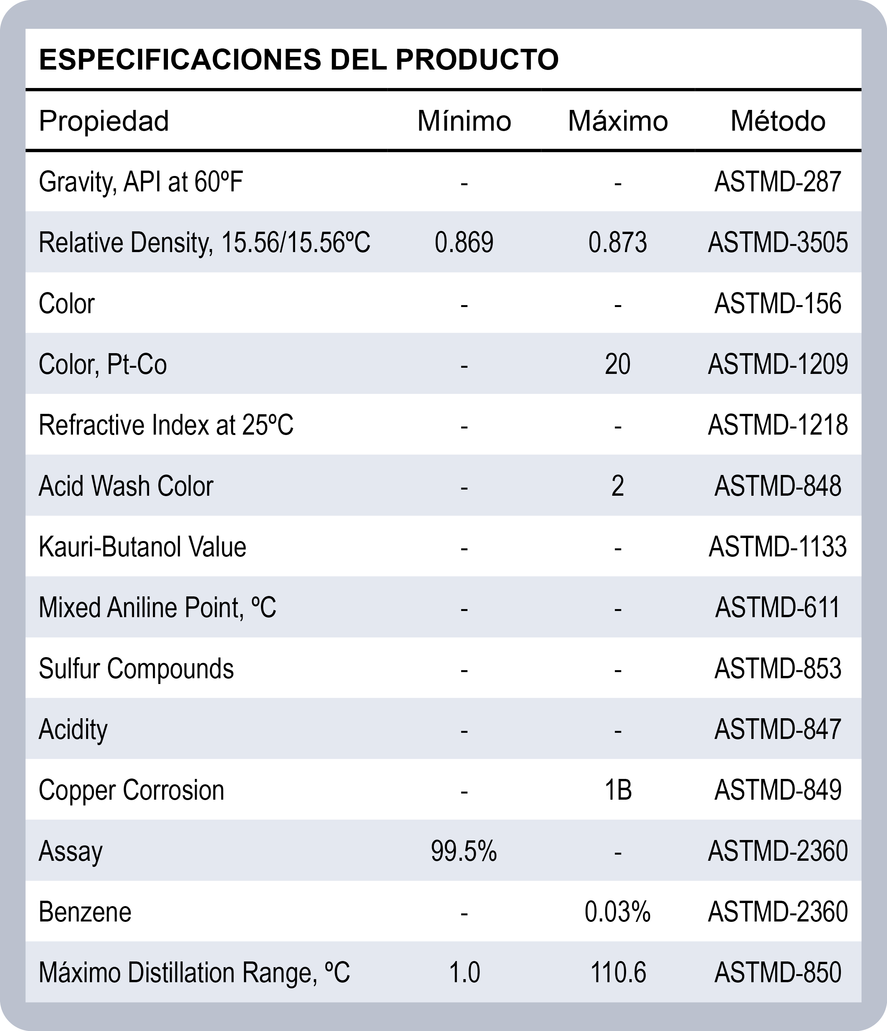Select the 110.6 distillation maximum value
Viewport: 887px width, 1031px height.
click(x=618, y=973)
